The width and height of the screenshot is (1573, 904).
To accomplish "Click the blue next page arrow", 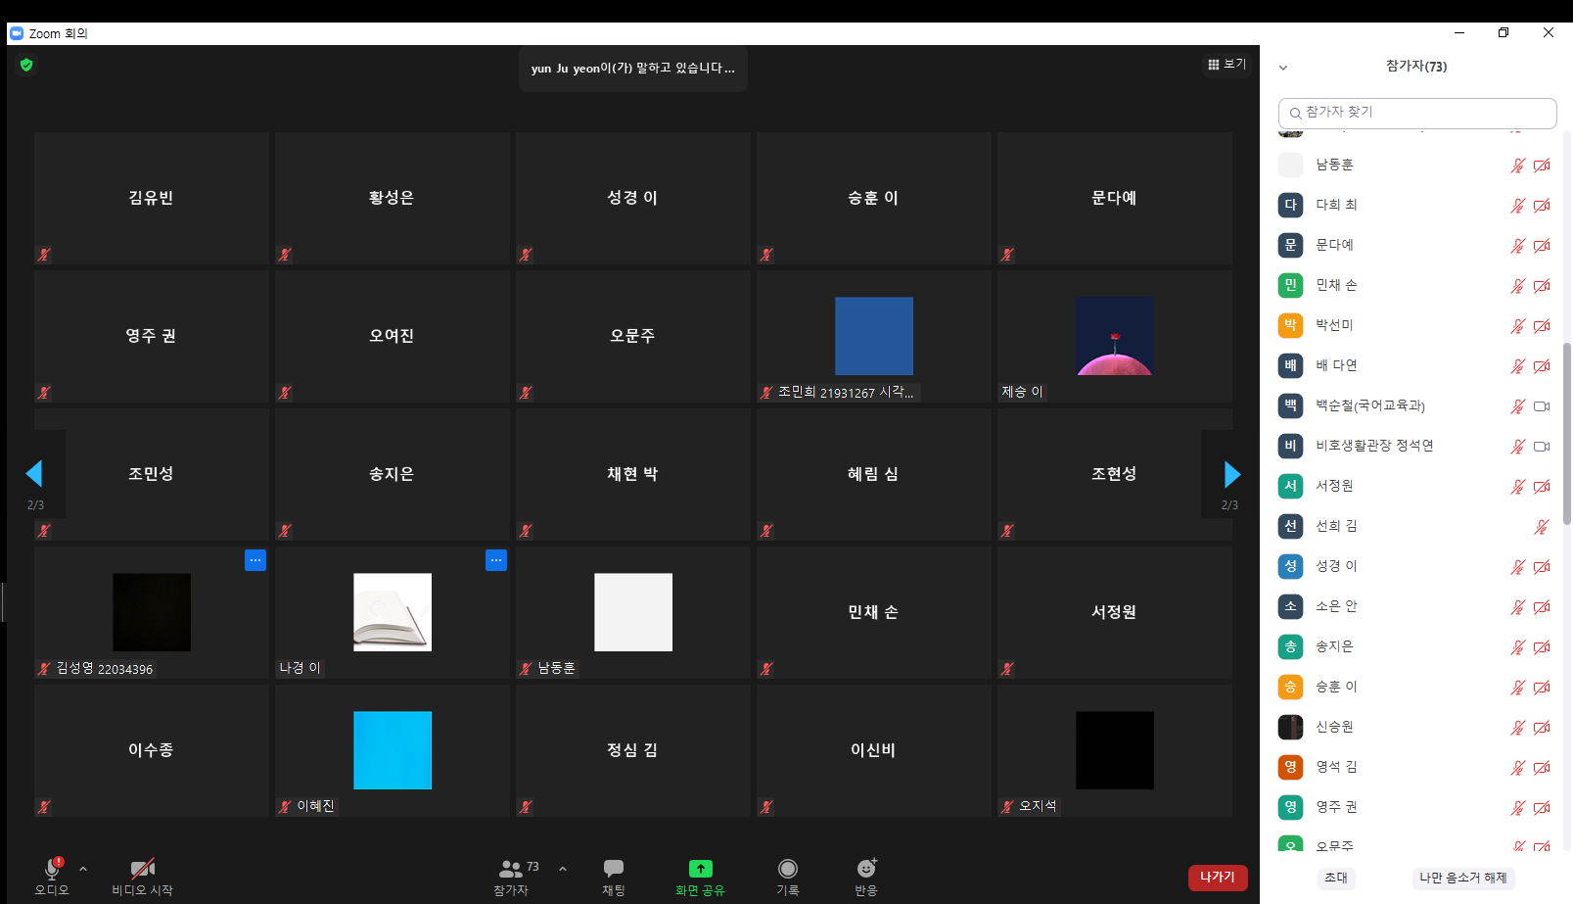I will point(1231,475).
